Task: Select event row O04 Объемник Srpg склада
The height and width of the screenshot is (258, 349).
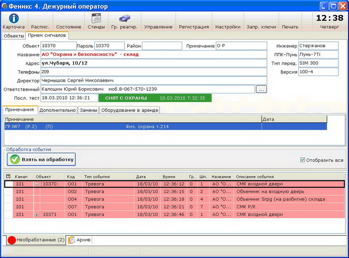Action: click(175, 199)
